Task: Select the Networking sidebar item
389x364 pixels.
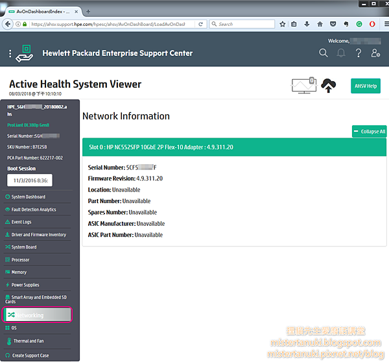Action: pyautogui.click(x=37, y=315)
